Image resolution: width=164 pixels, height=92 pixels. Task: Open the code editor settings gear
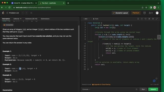point(153,19)
